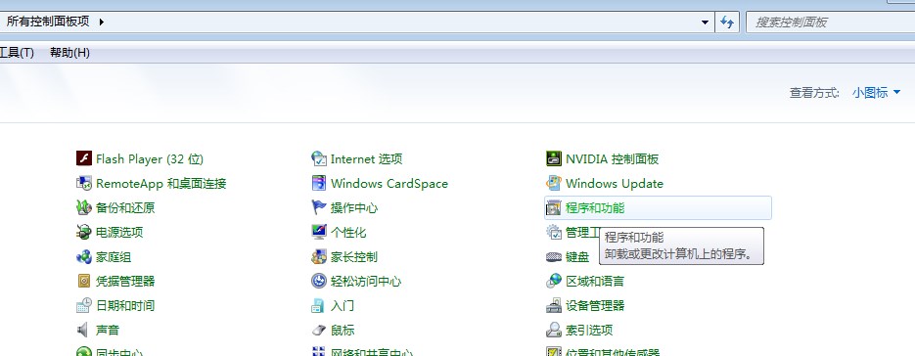Viewport: 915px width, 356px height.
Task: Open the NVIDIA 控制面板 link
Action: 613,158
